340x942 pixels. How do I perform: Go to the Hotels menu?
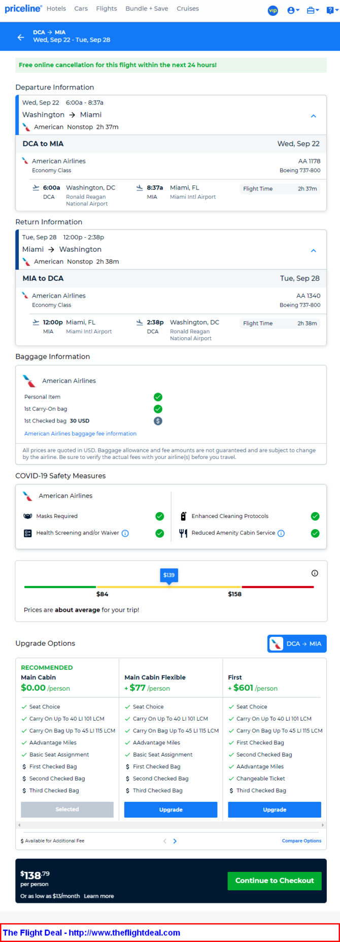56,9
